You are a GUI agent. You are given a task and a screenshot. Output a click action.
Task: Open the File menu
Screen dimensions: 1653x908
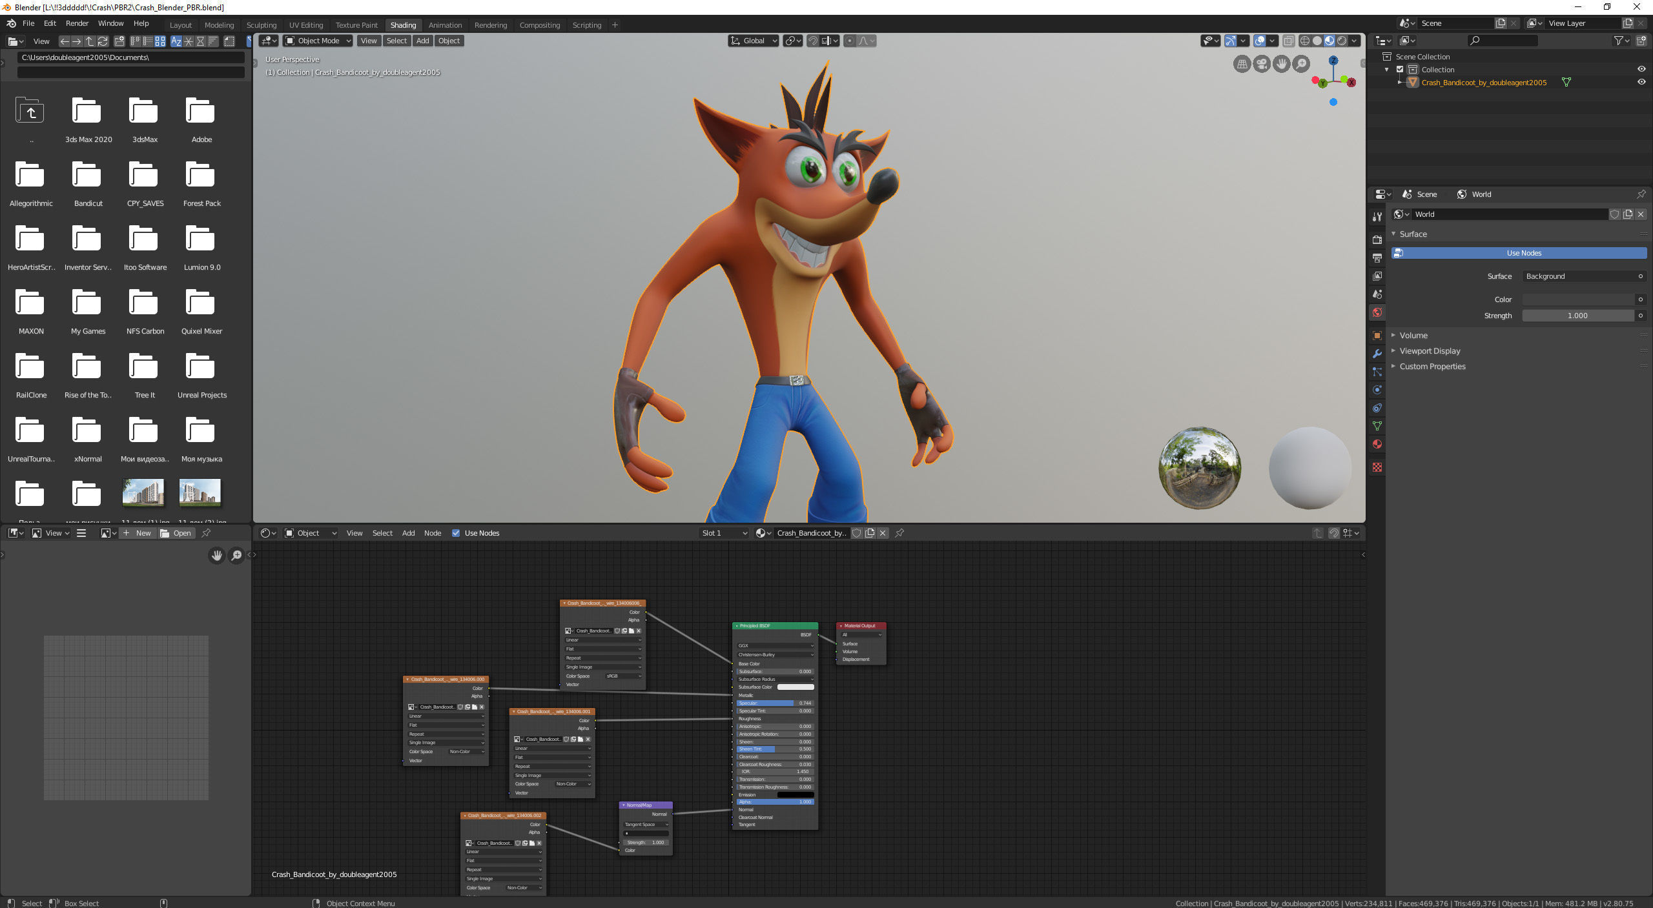pyautogui.click(x=28, y=23)
